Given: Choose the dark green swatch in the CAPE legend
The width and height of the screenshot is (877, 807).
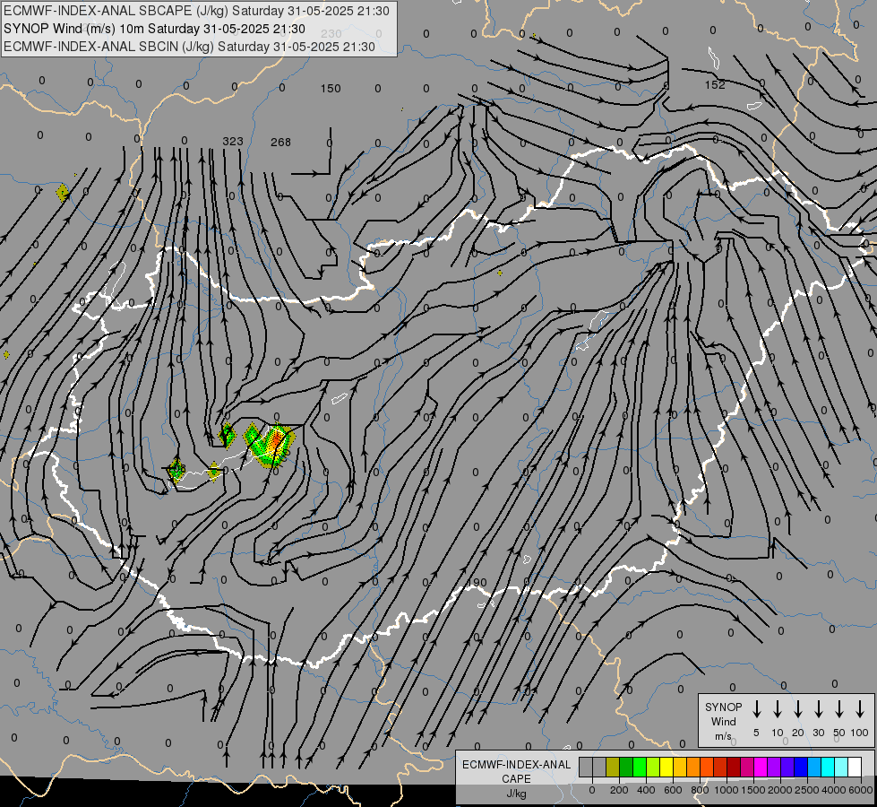Looking at the screenshot, I should coord(626,767).
